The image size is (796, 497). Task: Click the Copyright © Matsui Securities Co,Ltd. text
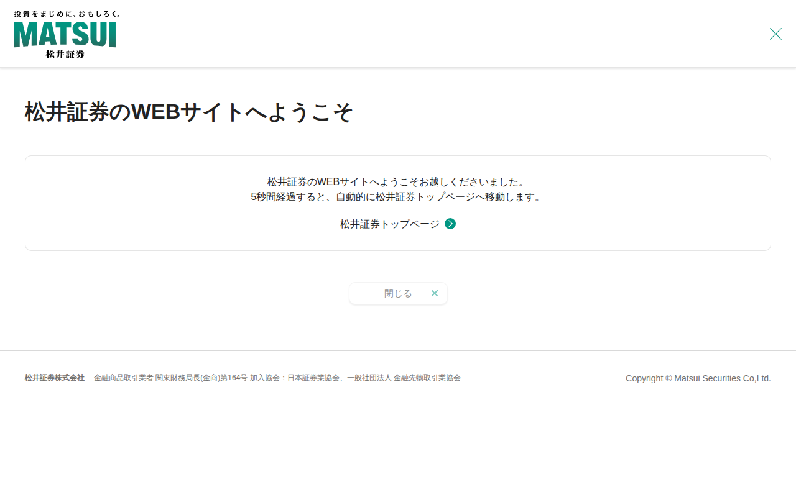tap(698, 378)
